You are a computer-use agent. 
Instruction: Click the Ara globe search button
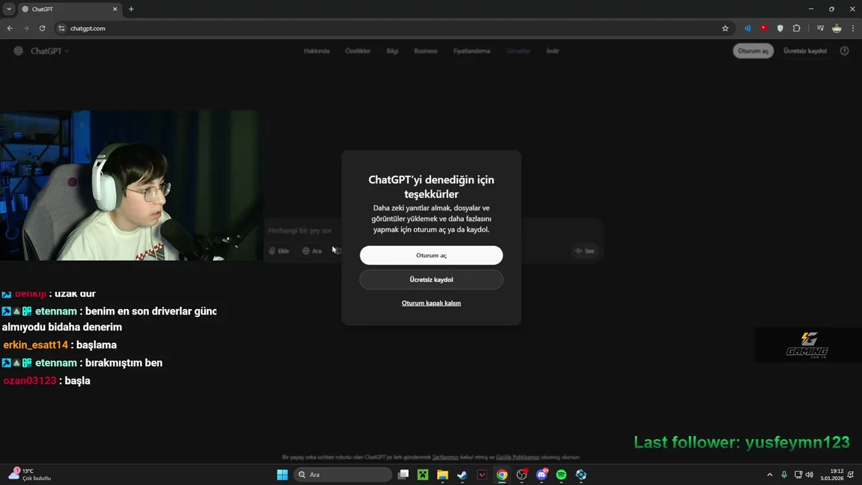tap(312, 251)
